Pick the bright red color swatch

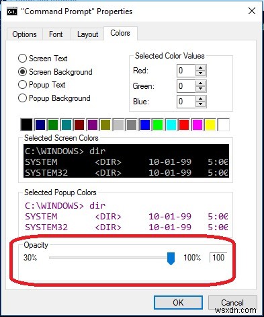click(184, 125)
